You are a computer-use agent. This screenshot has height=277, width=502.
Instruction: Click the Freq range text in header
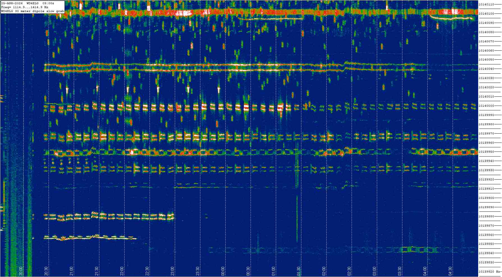coord(25,7)
